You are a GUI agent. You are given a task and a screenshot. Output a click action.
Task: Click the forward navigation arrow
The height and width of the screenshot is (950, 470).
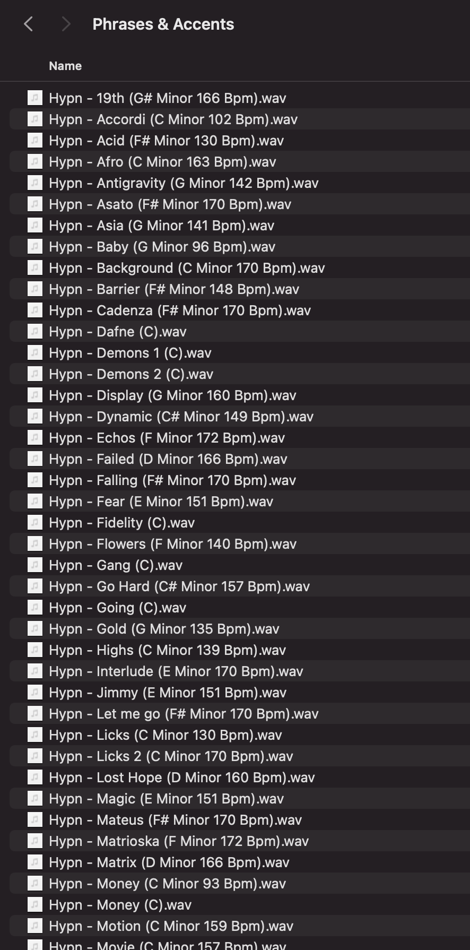(66, 24)
